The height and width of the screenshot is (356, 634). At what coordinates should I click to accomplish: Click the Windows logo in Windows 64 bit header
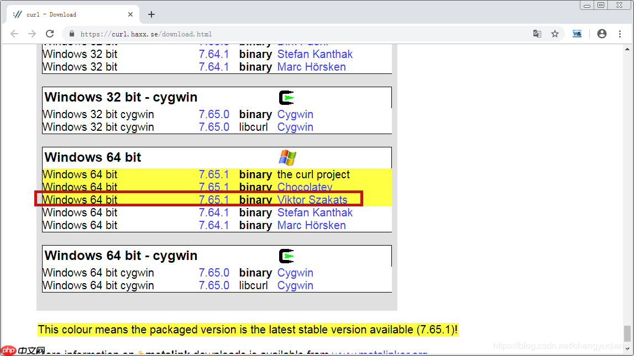(x=287, y=157)
